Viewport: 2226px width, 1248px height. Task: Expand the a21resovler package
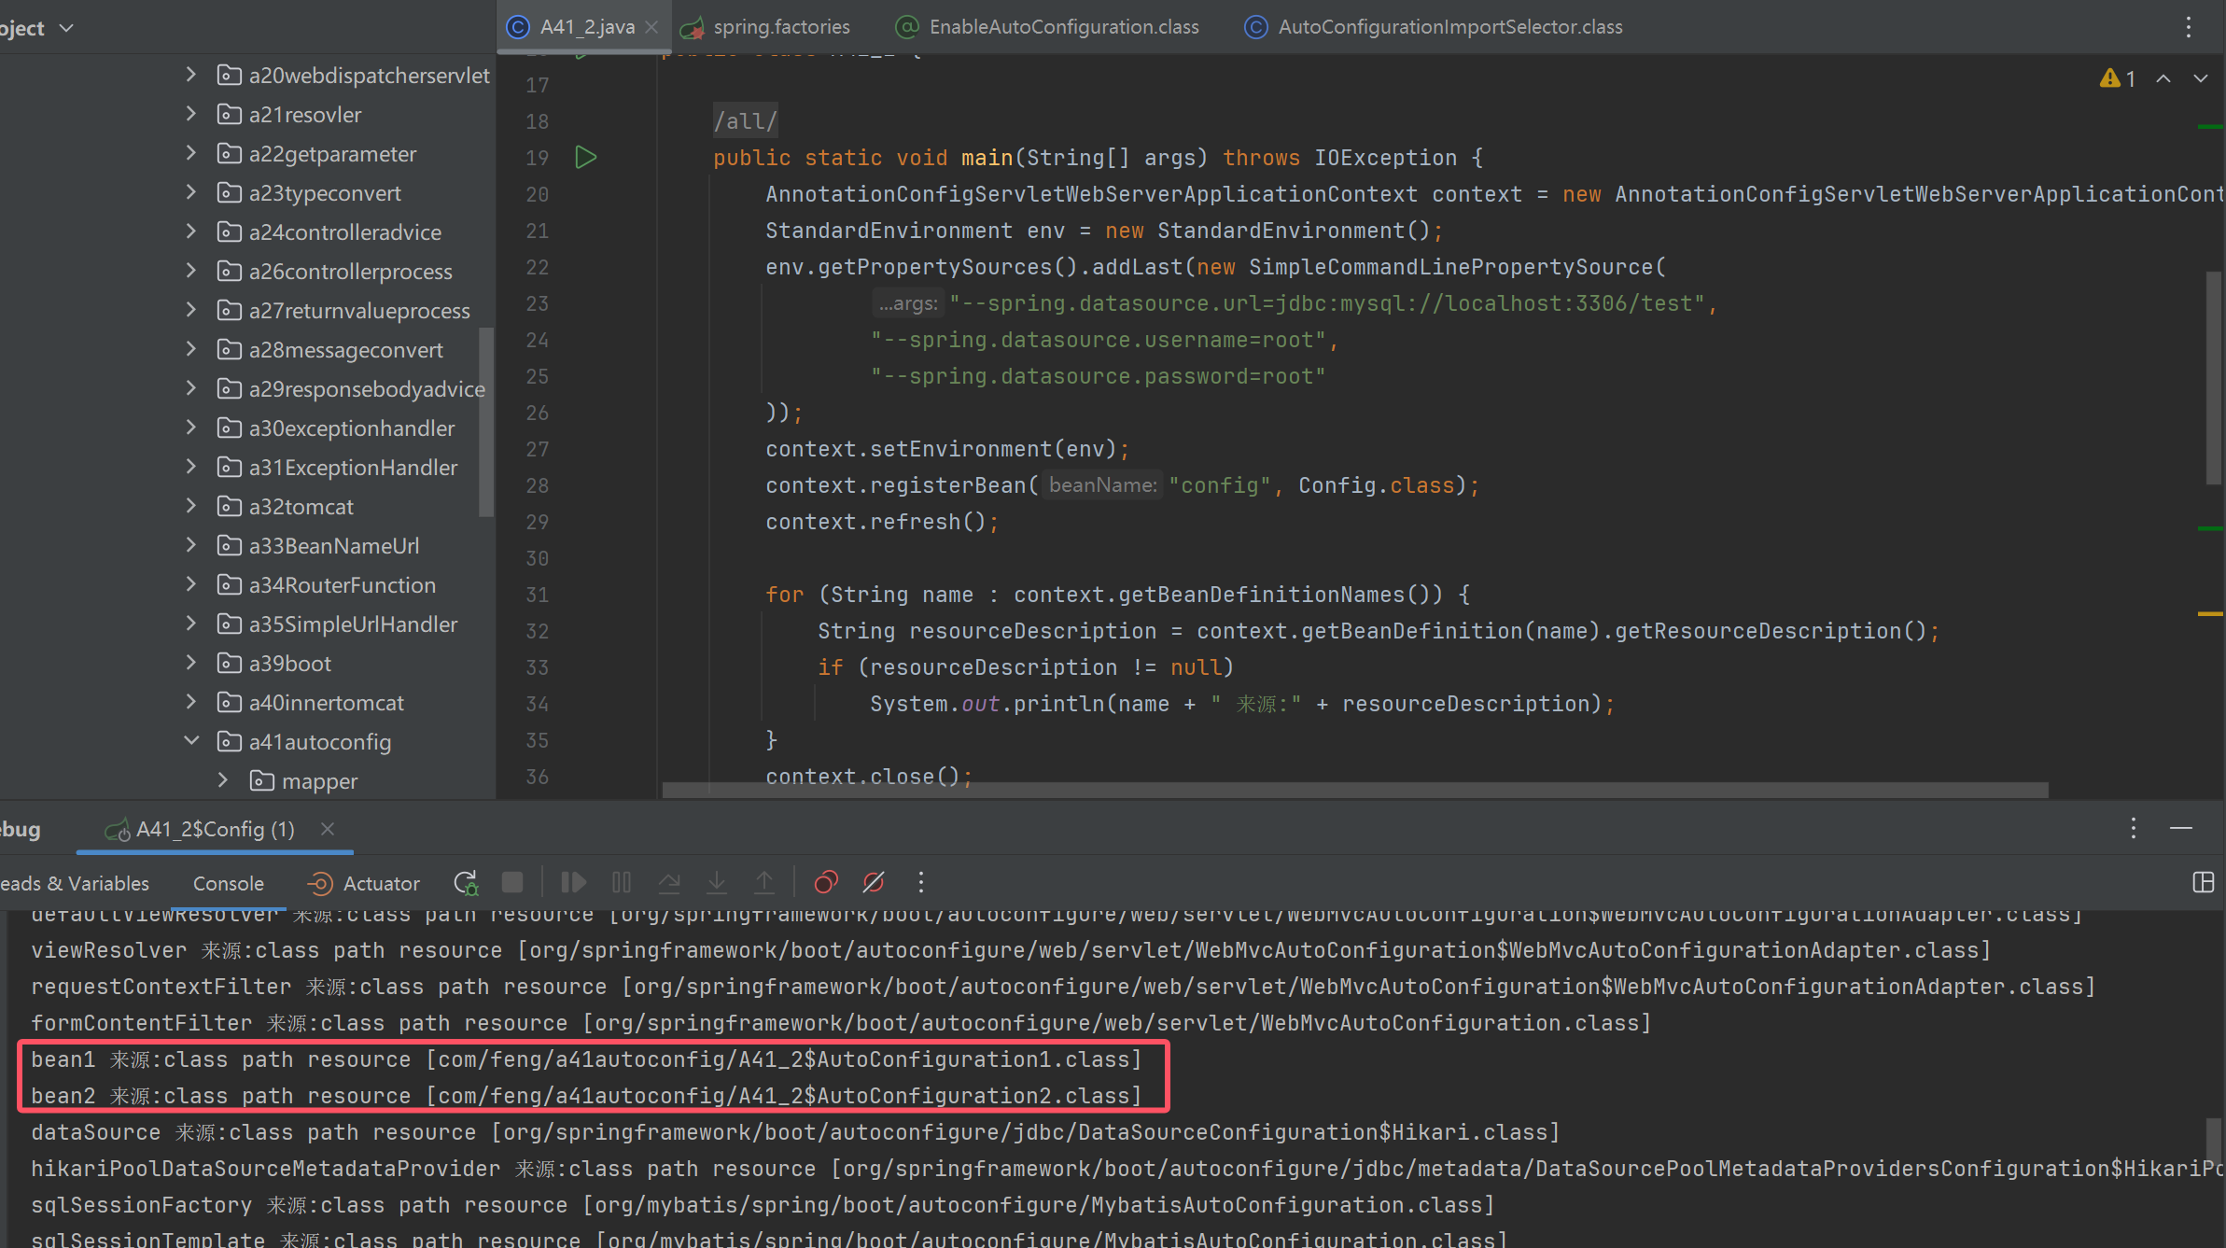point(190,114)
